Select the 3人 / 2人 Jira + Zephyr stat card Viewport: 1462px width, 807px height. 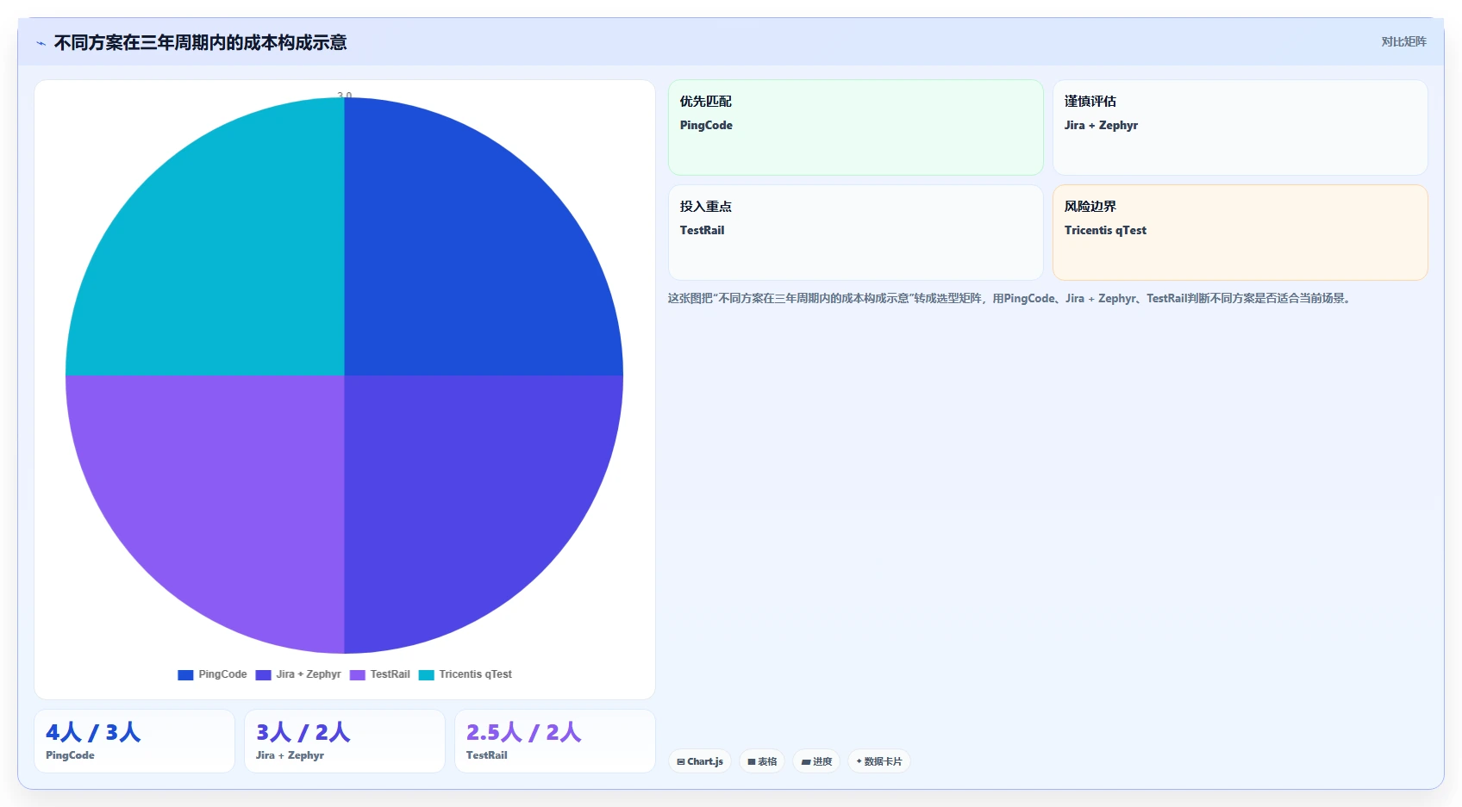(345, 742)
